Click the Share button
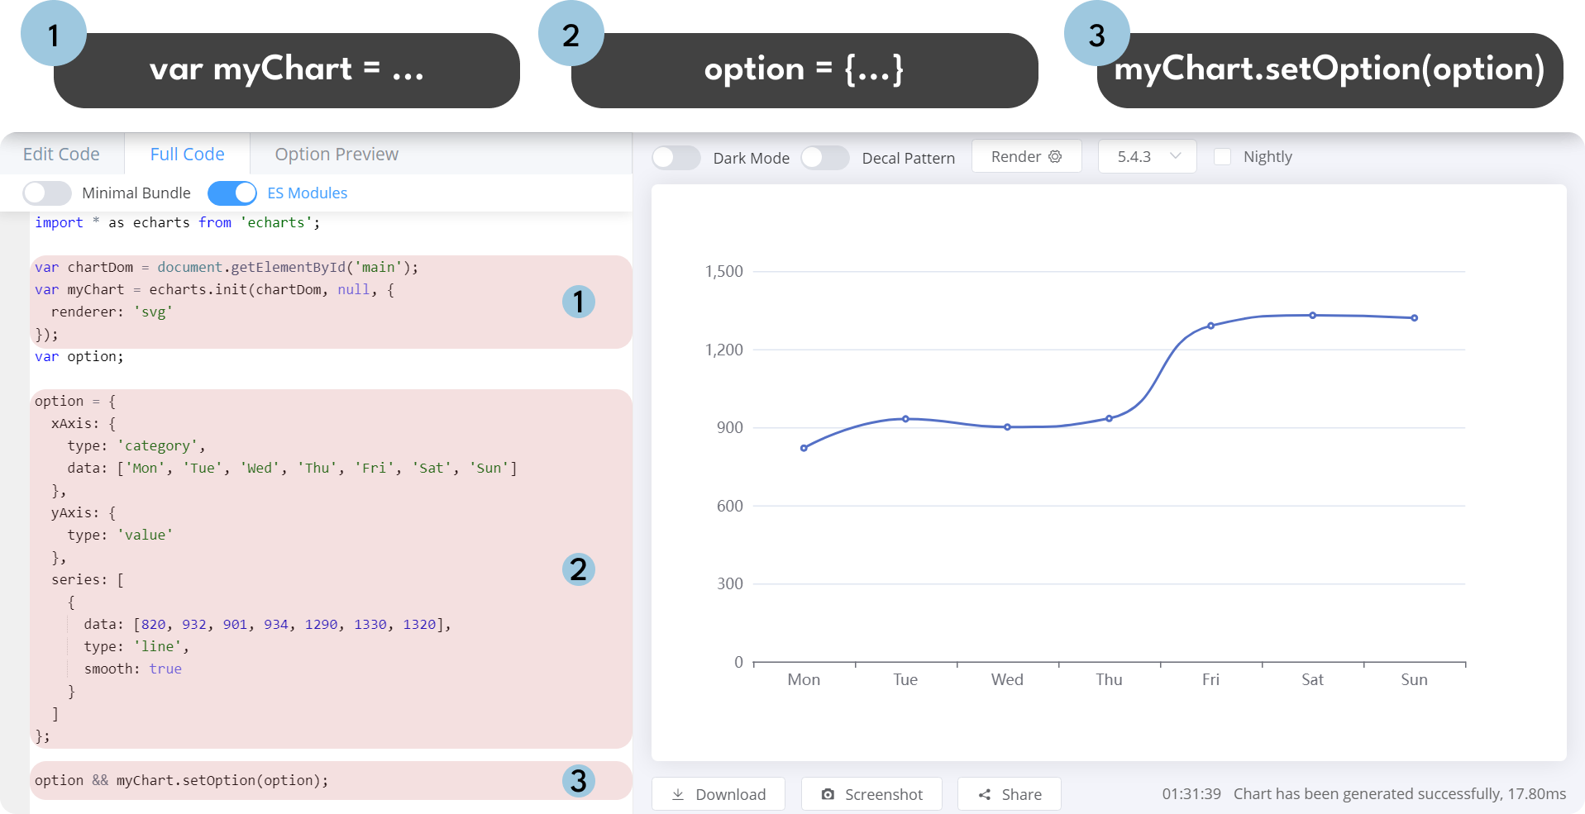 [x=1009, y=794]
